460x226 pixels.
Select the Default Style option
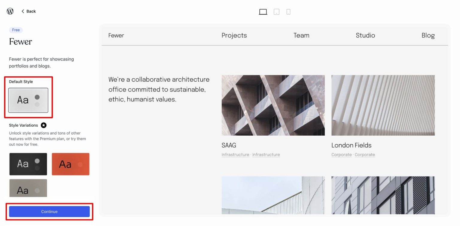tap(28, 100)
